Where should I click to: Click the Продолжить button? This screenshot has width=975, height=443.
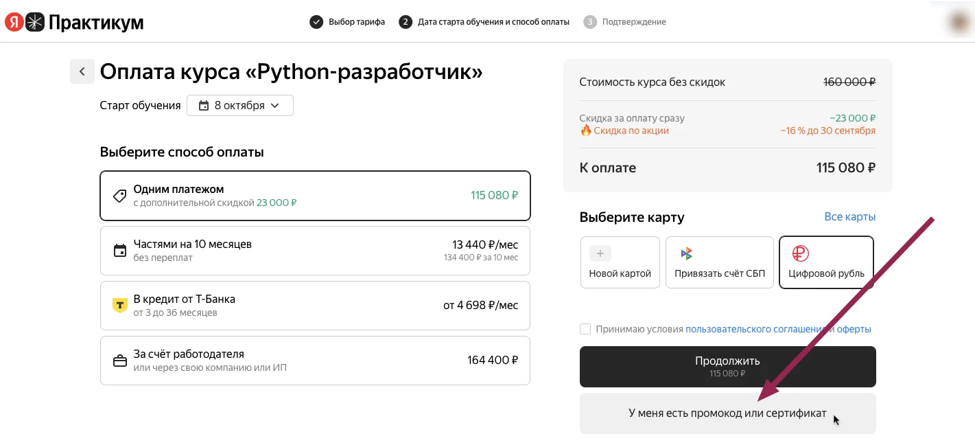pos(727,367)
